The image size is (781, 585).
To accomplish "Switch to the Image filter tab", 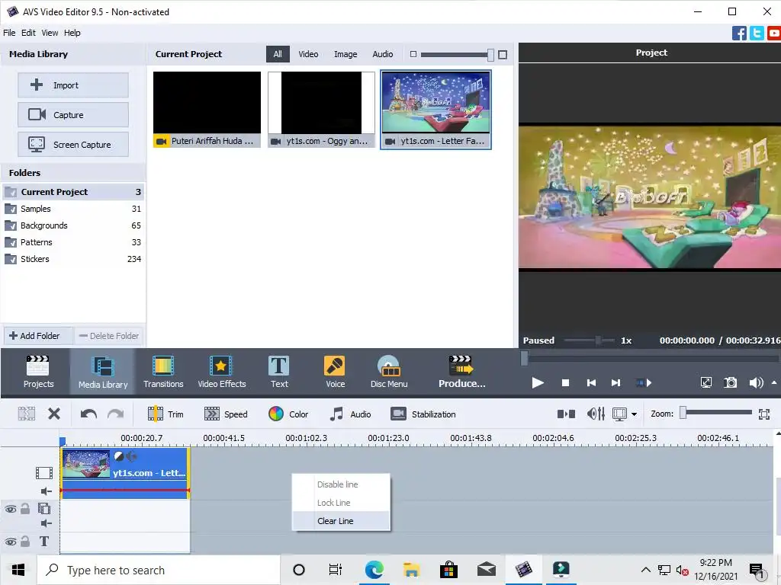I will pyautogui.click(x=346, y=54).
